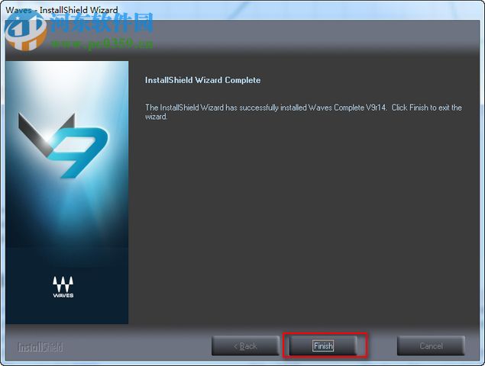Click the InstallShield Wizard Complete heading
The width and height of the screenshot is (485, 366).
coord(202,80)
